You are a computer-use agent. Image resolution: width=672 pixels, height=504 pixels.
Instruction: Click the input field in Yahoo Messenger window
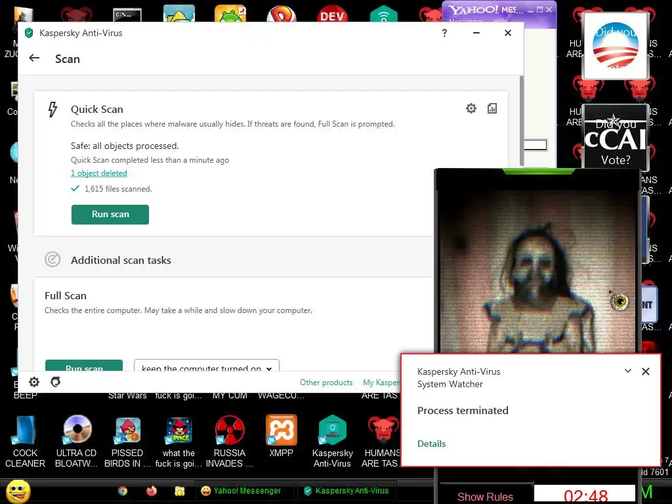point(535,145)
